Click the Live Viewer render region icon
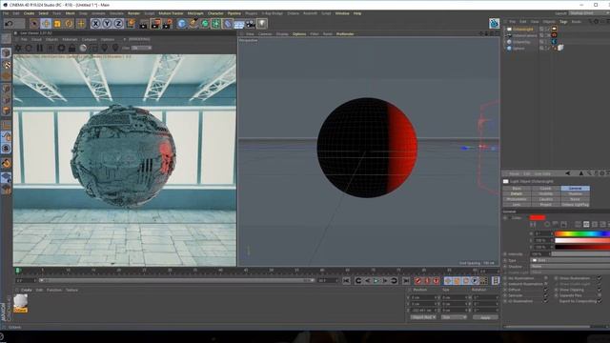Screen dimensions: 610x343 tap(93, 49)
